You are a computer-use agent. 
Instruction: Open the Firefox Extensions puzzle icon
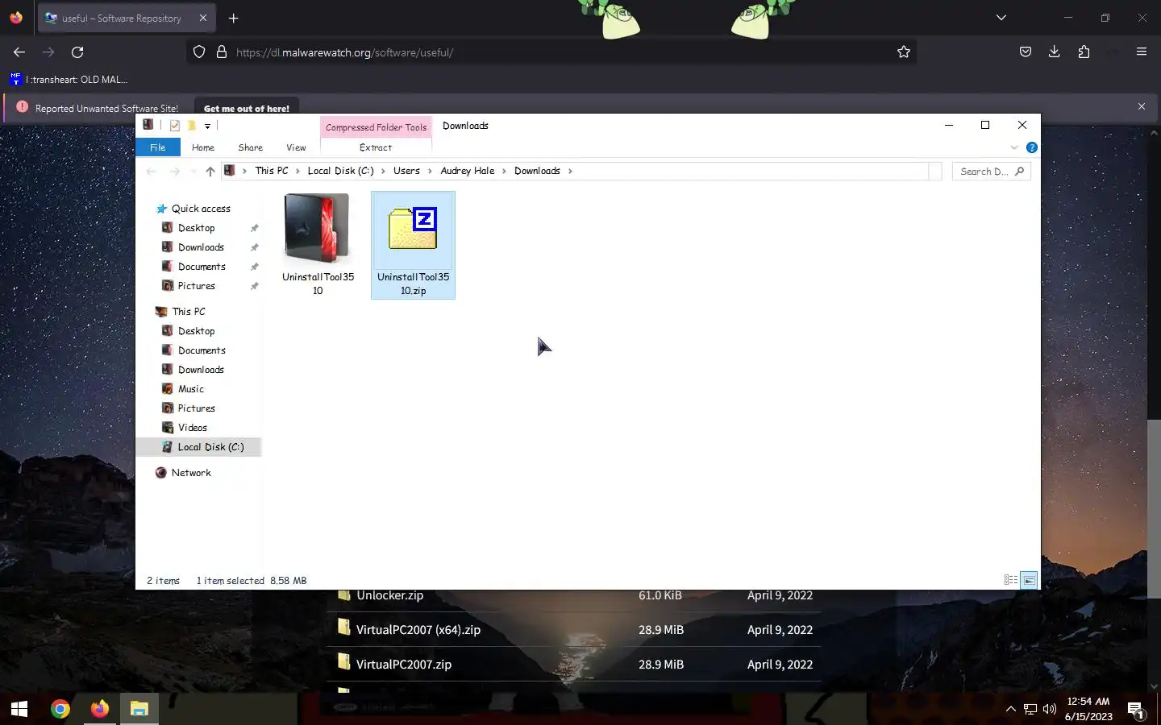pyautogui.click(x=1084, y=52)
